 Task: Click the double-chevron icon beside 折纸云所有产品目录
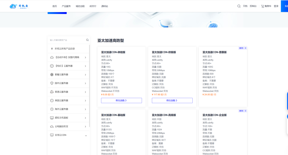pyautogui.click(x=52, y=49)
